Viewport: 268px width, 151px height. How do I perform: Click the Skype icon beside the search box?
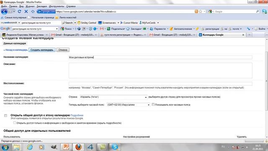pyautogui.click(x=264, y=11)
